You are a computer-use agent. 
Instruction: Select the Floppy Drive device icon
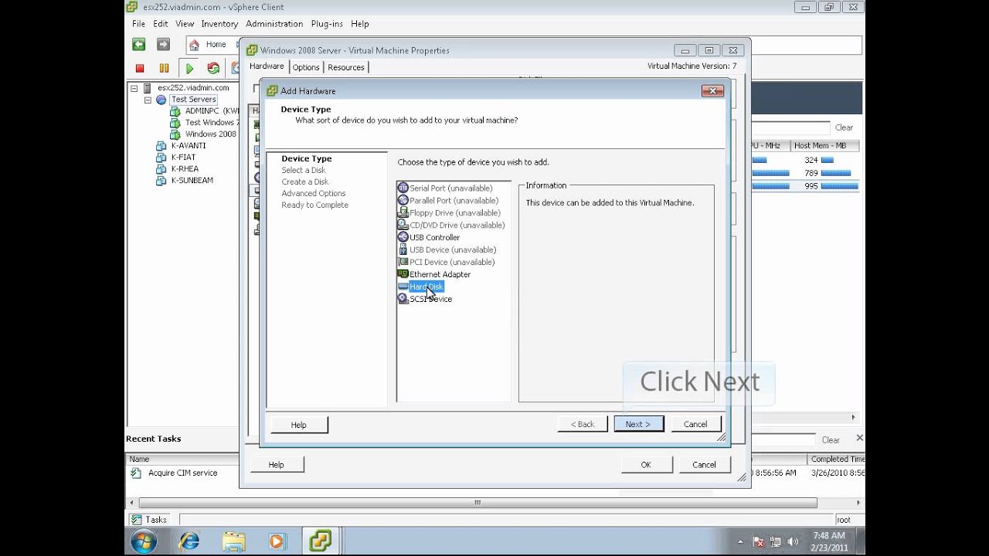click(403, 212)
